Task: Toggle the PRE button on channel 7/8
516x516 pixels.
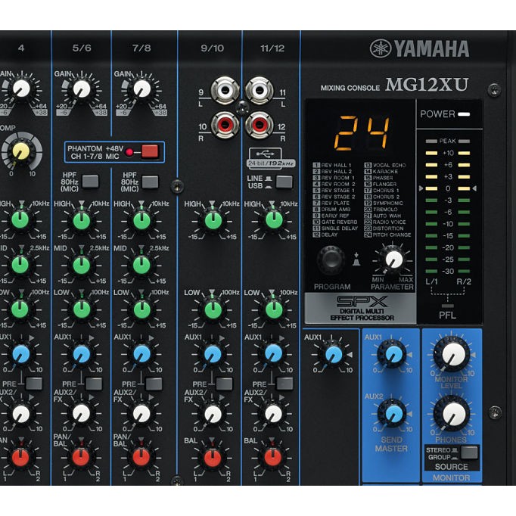Action: pyautogui.click(x=154, y=384)
